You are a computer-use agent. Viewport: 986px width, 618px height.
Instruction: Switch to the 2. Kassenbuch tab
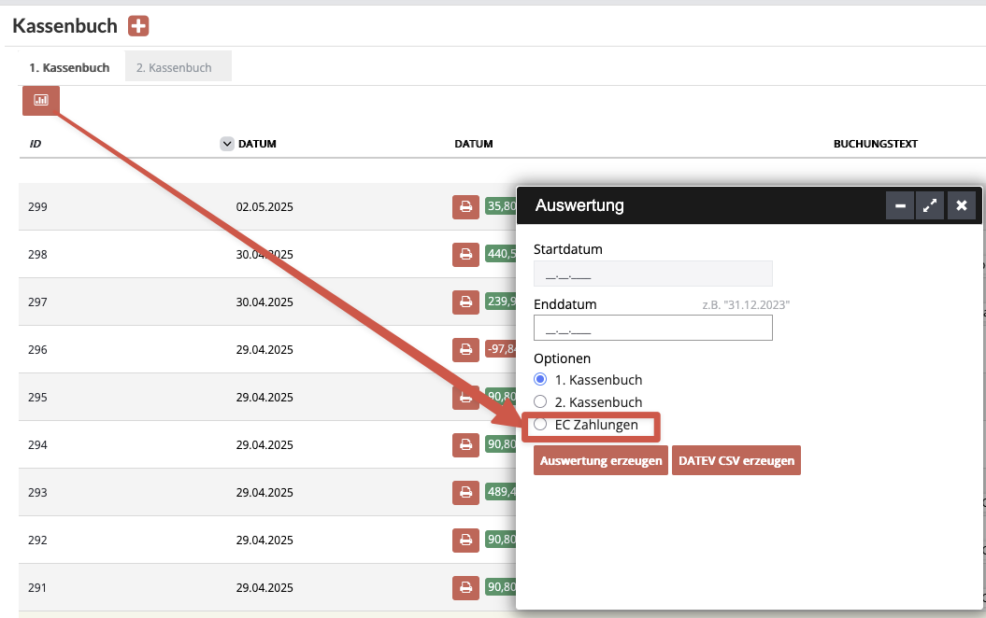(179, 66)
